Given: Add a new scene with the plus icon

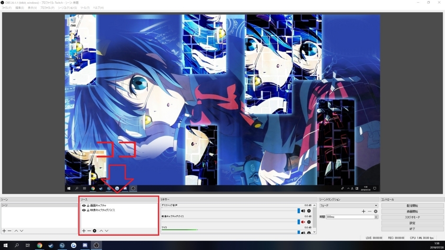Looking at the screenshot, I should coord(4,231).
